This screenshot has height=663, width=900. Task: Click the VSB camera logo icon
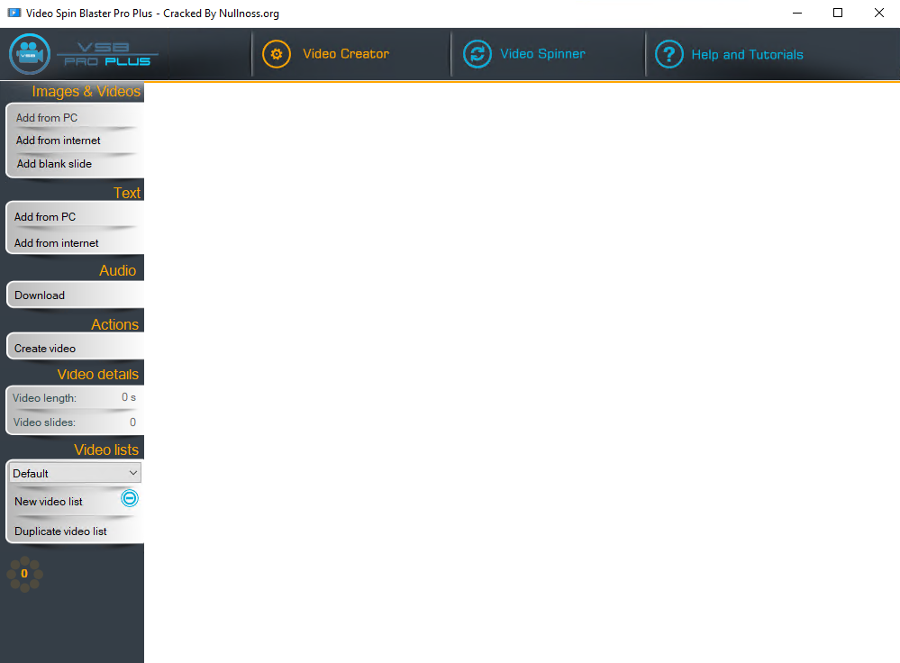pos(30,54)
